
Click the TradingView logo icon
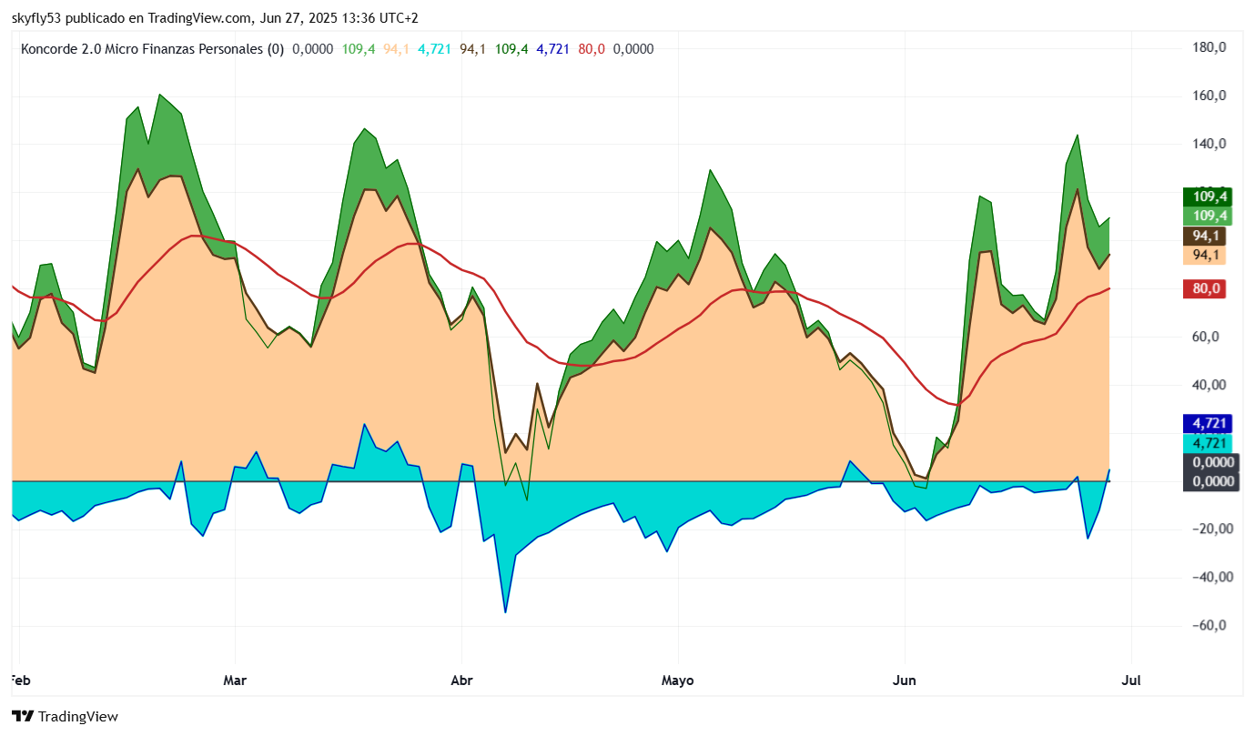click(23, 716)
